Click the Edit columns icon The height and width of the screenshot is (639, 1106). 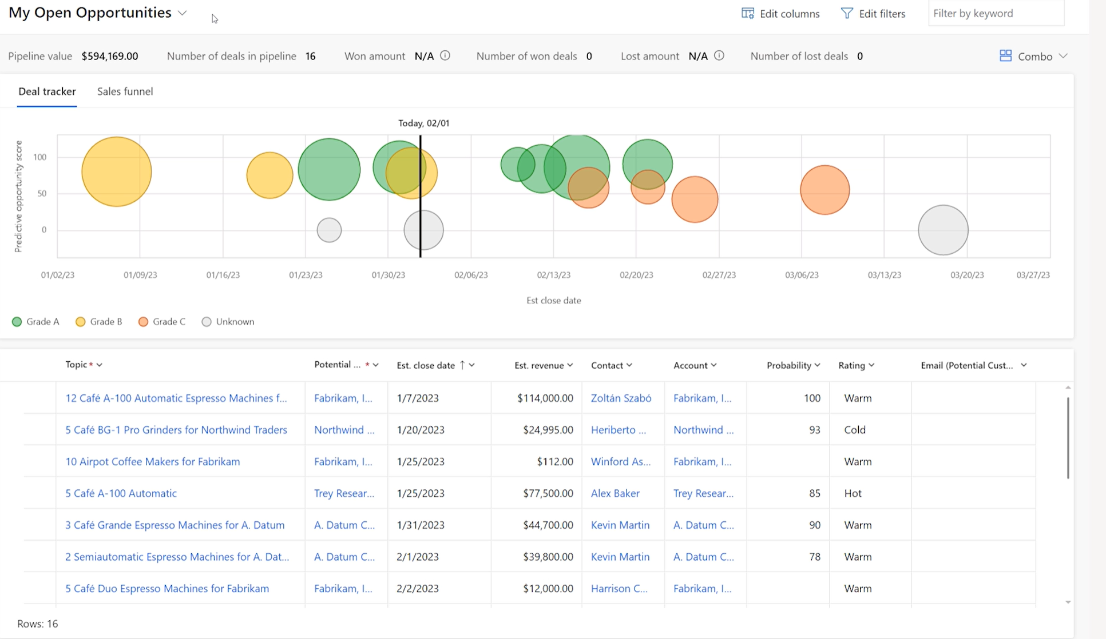(747, 13)
